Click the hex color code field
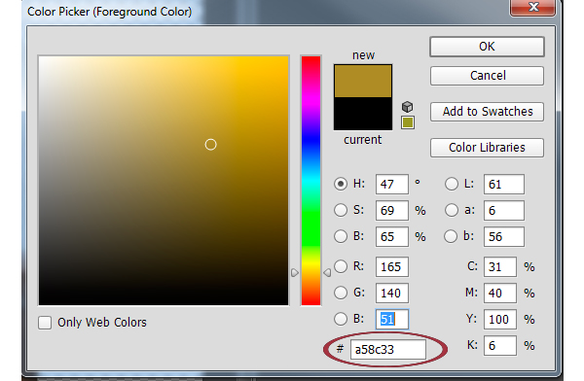The width and height of the screenshot is (584, 381). (387, 350)
